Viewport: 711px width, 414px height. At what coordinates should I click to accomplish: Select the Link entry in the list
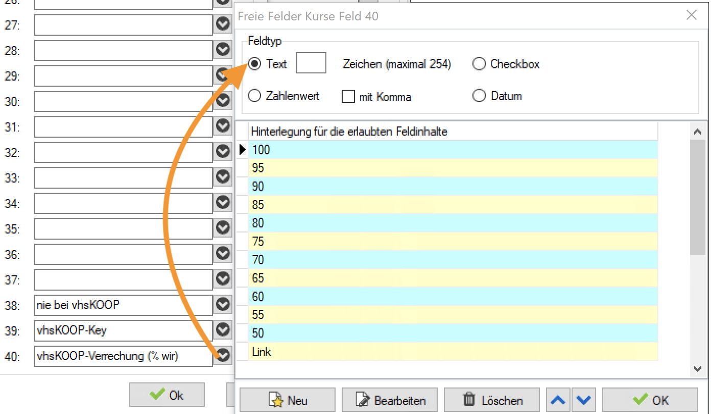(453, 352)
